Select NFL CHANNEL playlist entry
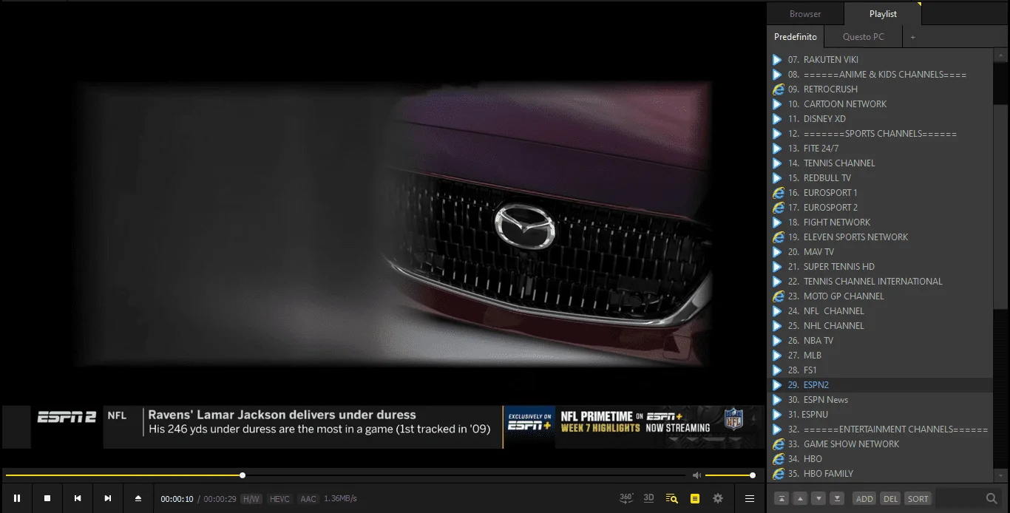Screen dimensions: 1010x513 click(881, 311)
